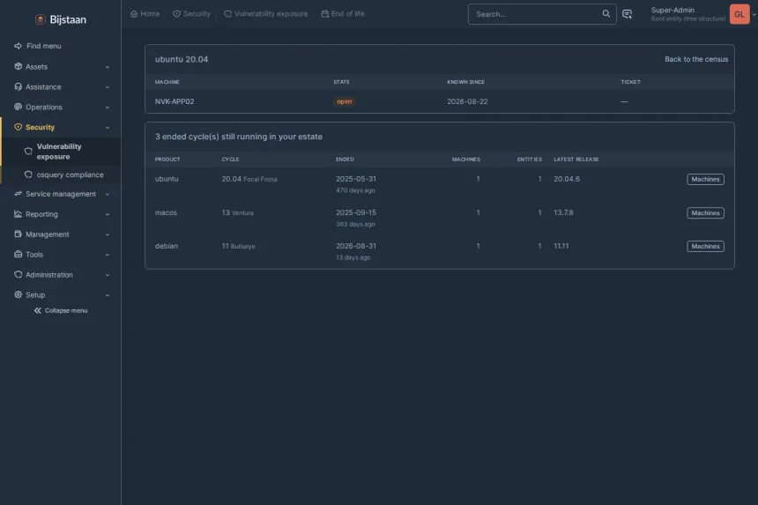Go to Security breadcrumb
The image size is (758, 505).
[192, 14]
